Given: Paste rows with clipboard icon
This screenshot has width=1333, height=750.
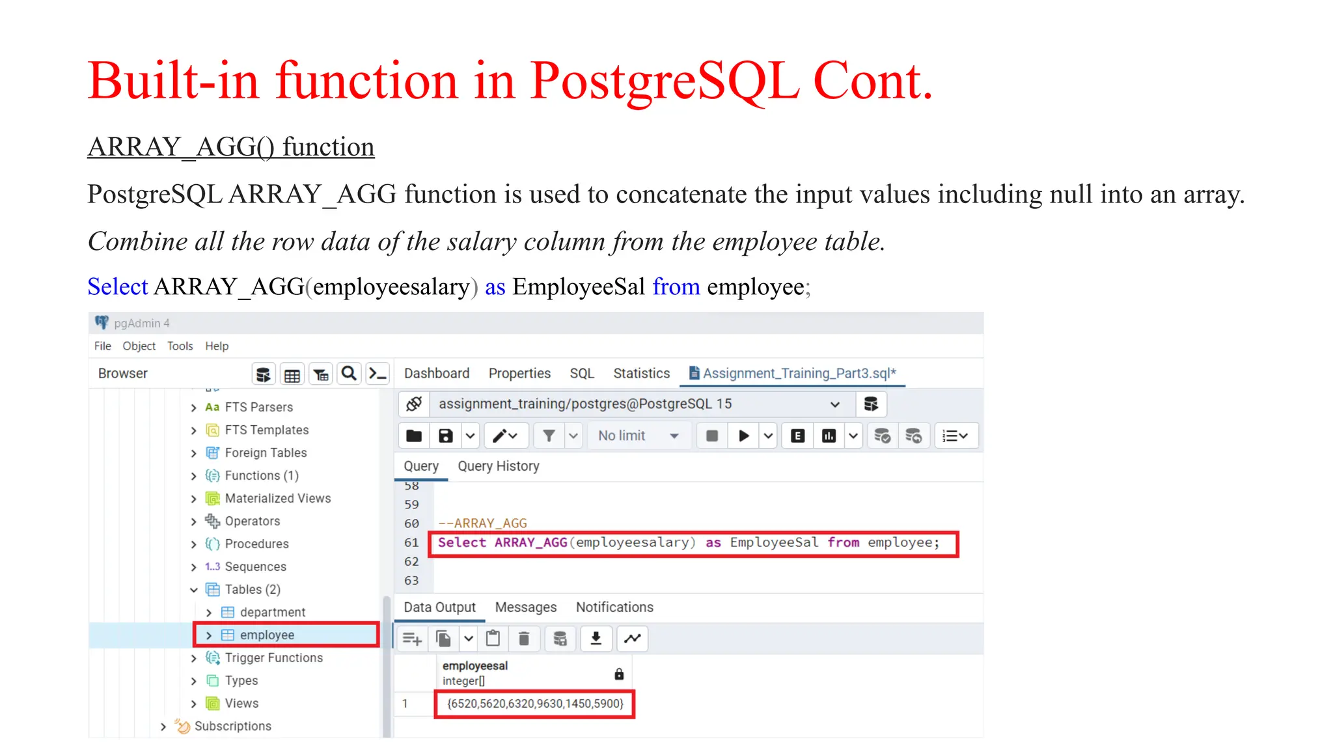Looking at the screenshot, I should pos(493,639).
